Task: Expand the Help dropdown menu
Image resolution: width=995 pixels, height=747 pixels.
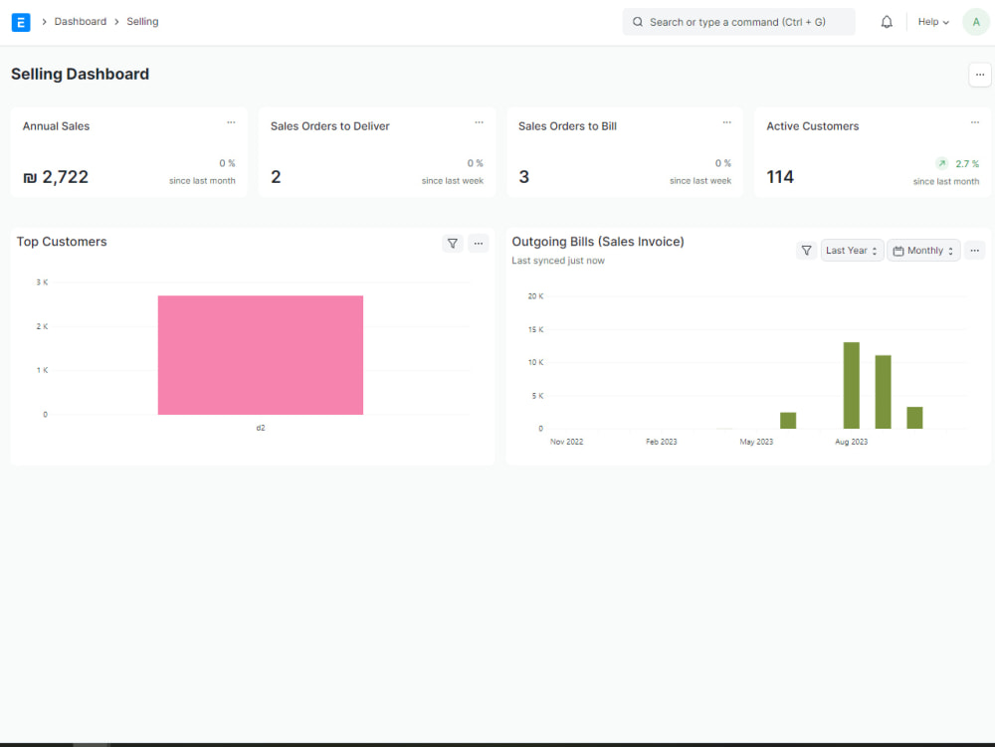Action: 931,21
